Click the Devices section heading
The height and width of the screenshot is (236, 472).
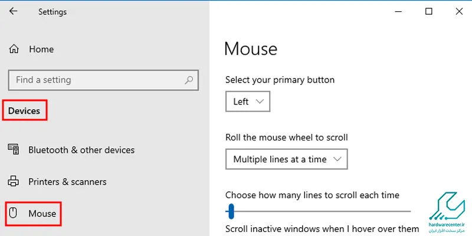tap(24, 111)
